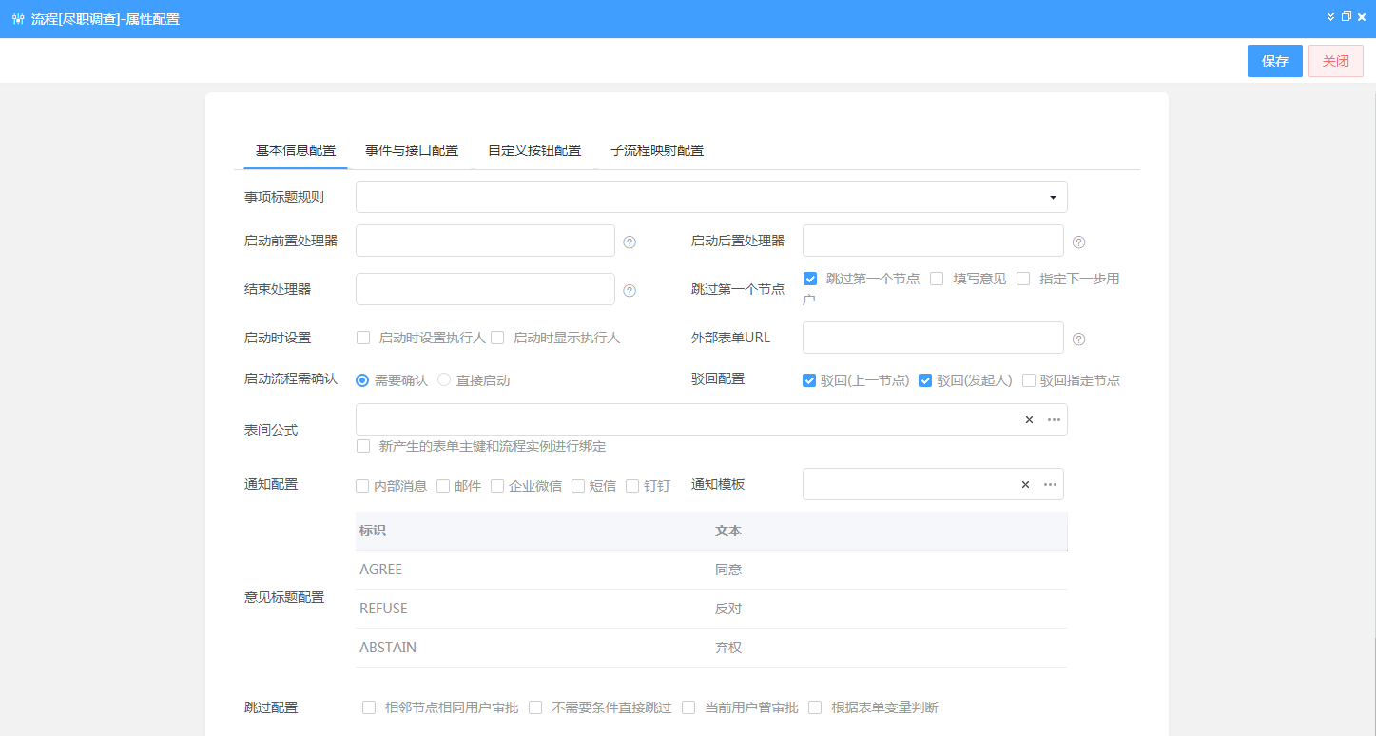This screenshot has height=736, width=1376.
Task: Select the ABSTAIN identifier cell
Action: pyautogui.click(x=533, y=648)
